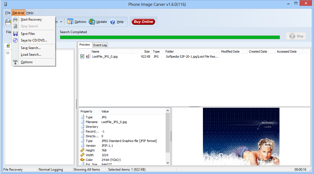The image size is (314, 174).
Task: Click the Value column header
Action: 133,111
